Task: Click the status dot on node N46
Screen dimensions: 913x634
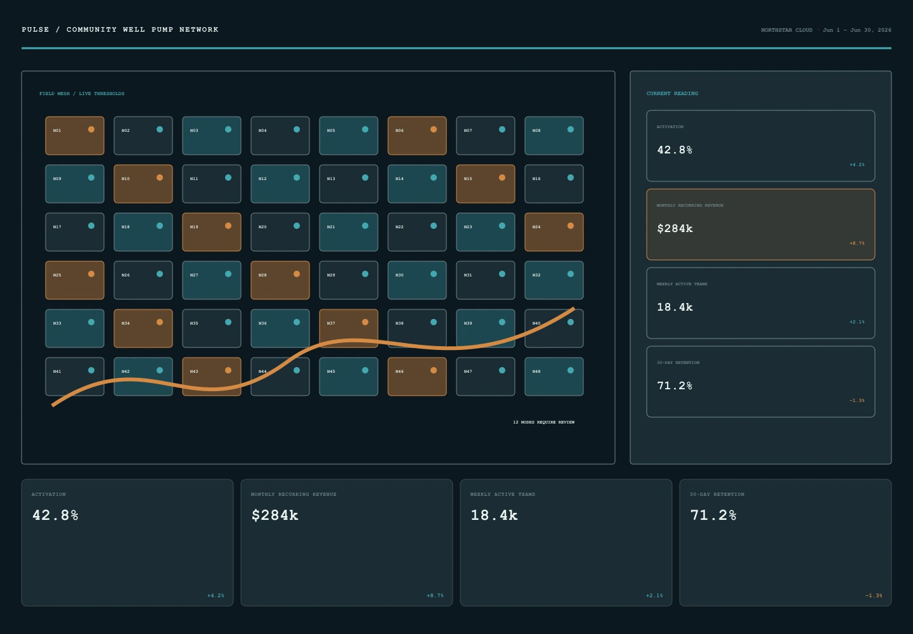Action: coord(434,370)
